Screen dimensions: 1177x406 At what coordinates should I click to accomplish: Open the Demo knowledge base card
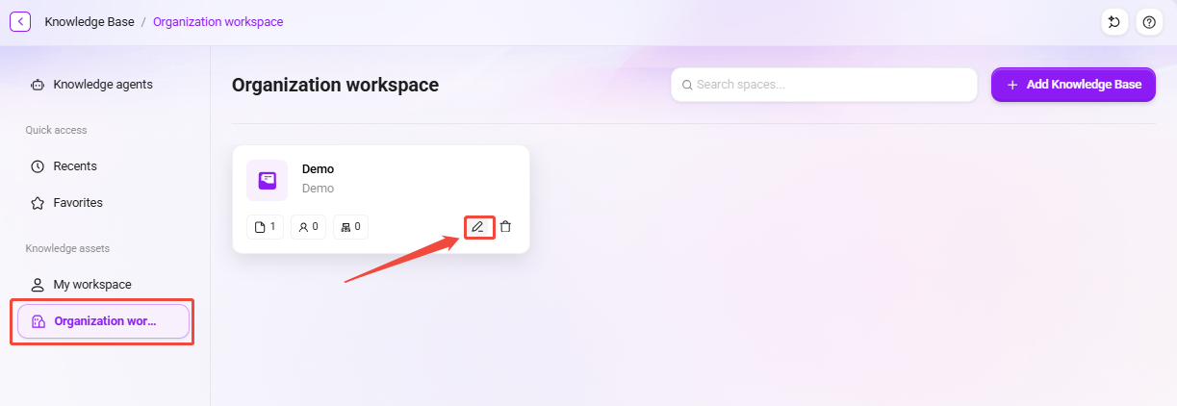(381, 199)
